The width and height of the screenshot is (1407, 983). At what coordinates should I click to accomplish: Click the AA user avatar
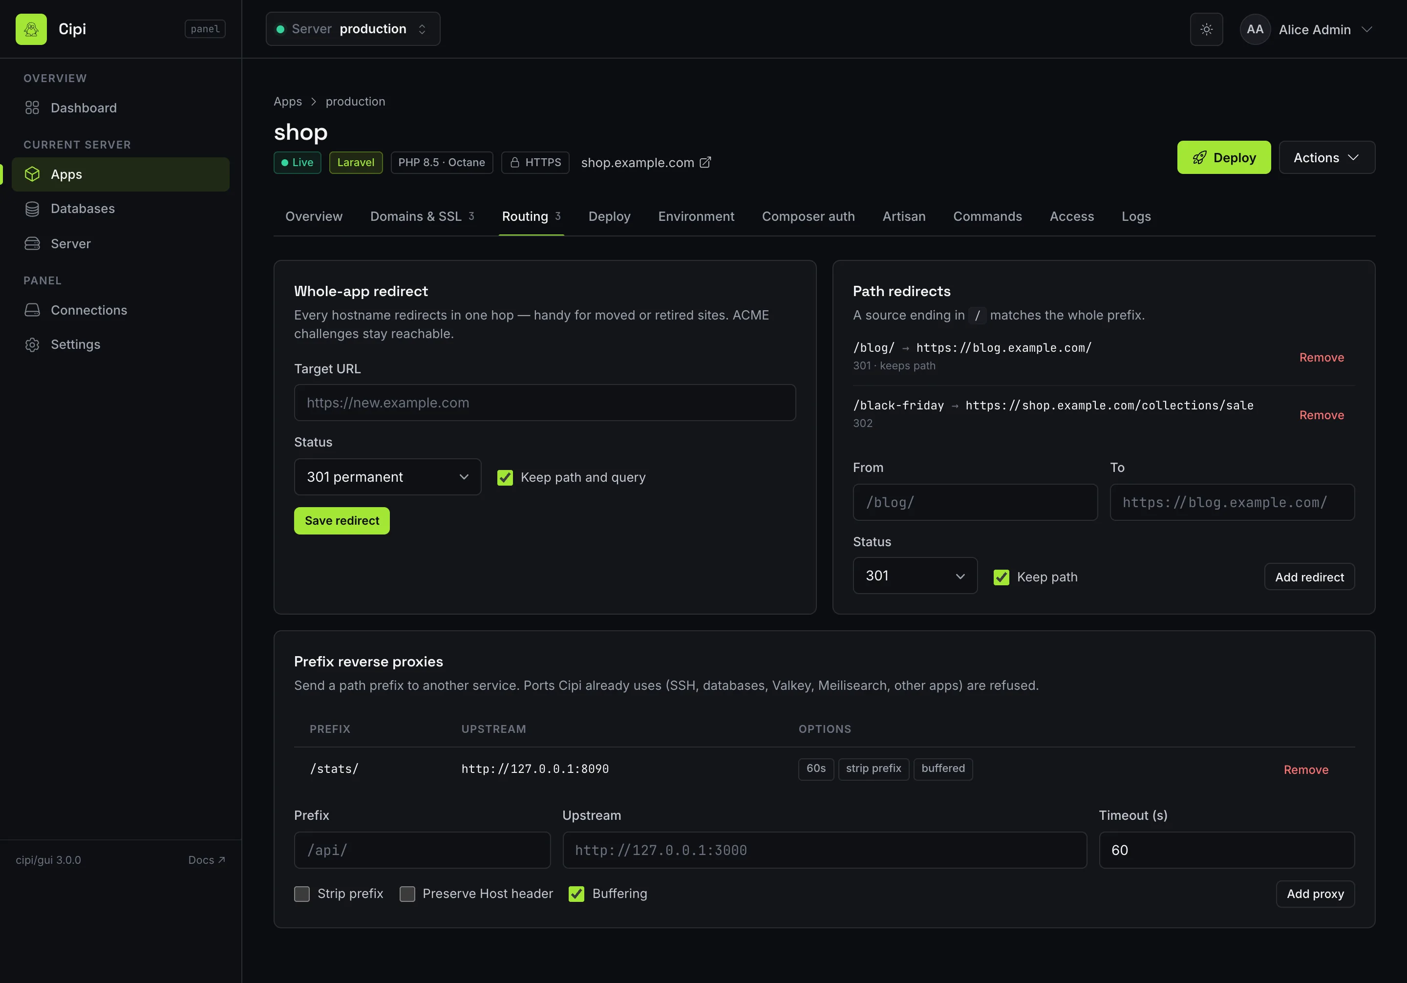click(x=1255, y=29)
